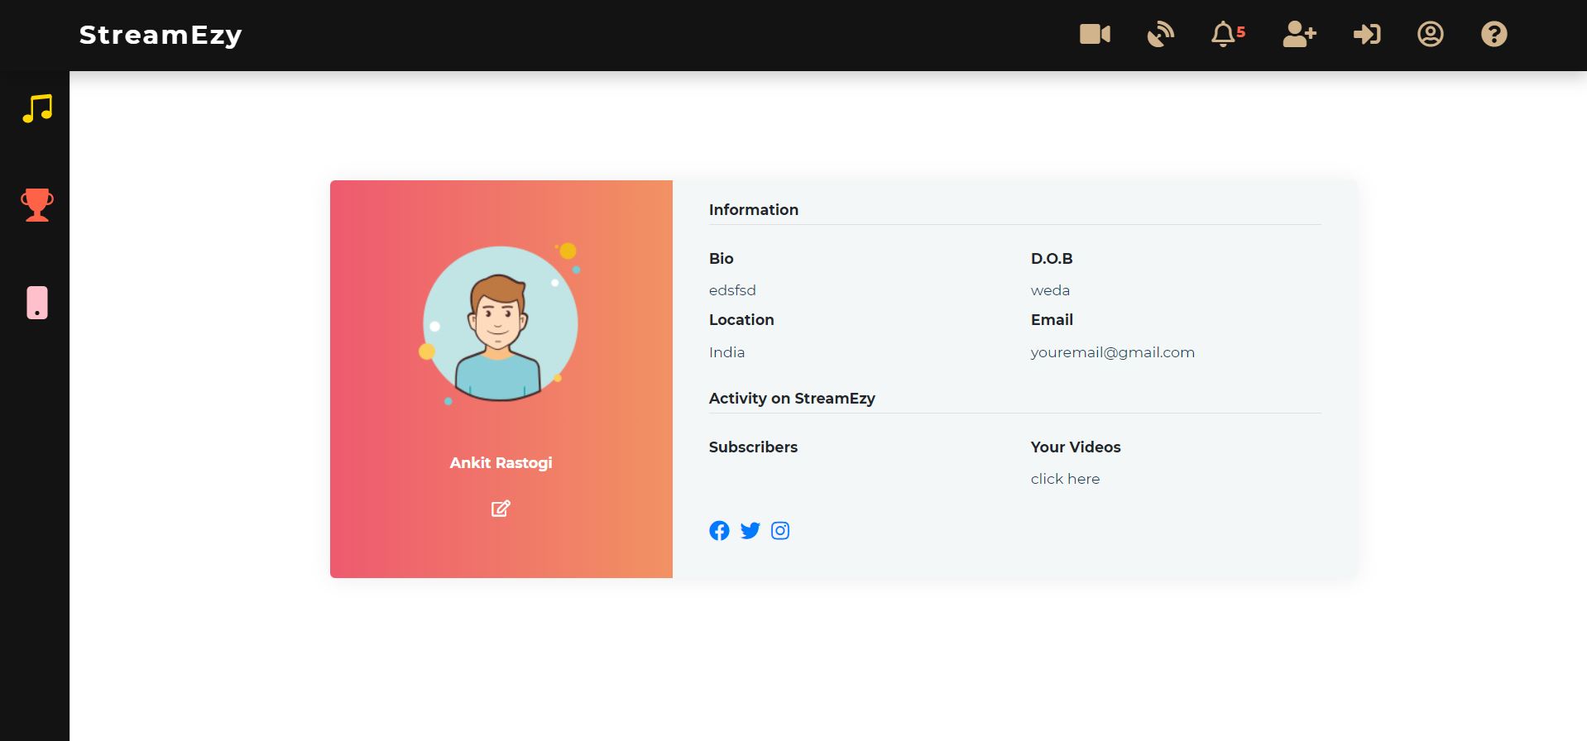1587x741 pixels.
Task: Open the Twitter social icon
Action: click(x=750, y=531)
